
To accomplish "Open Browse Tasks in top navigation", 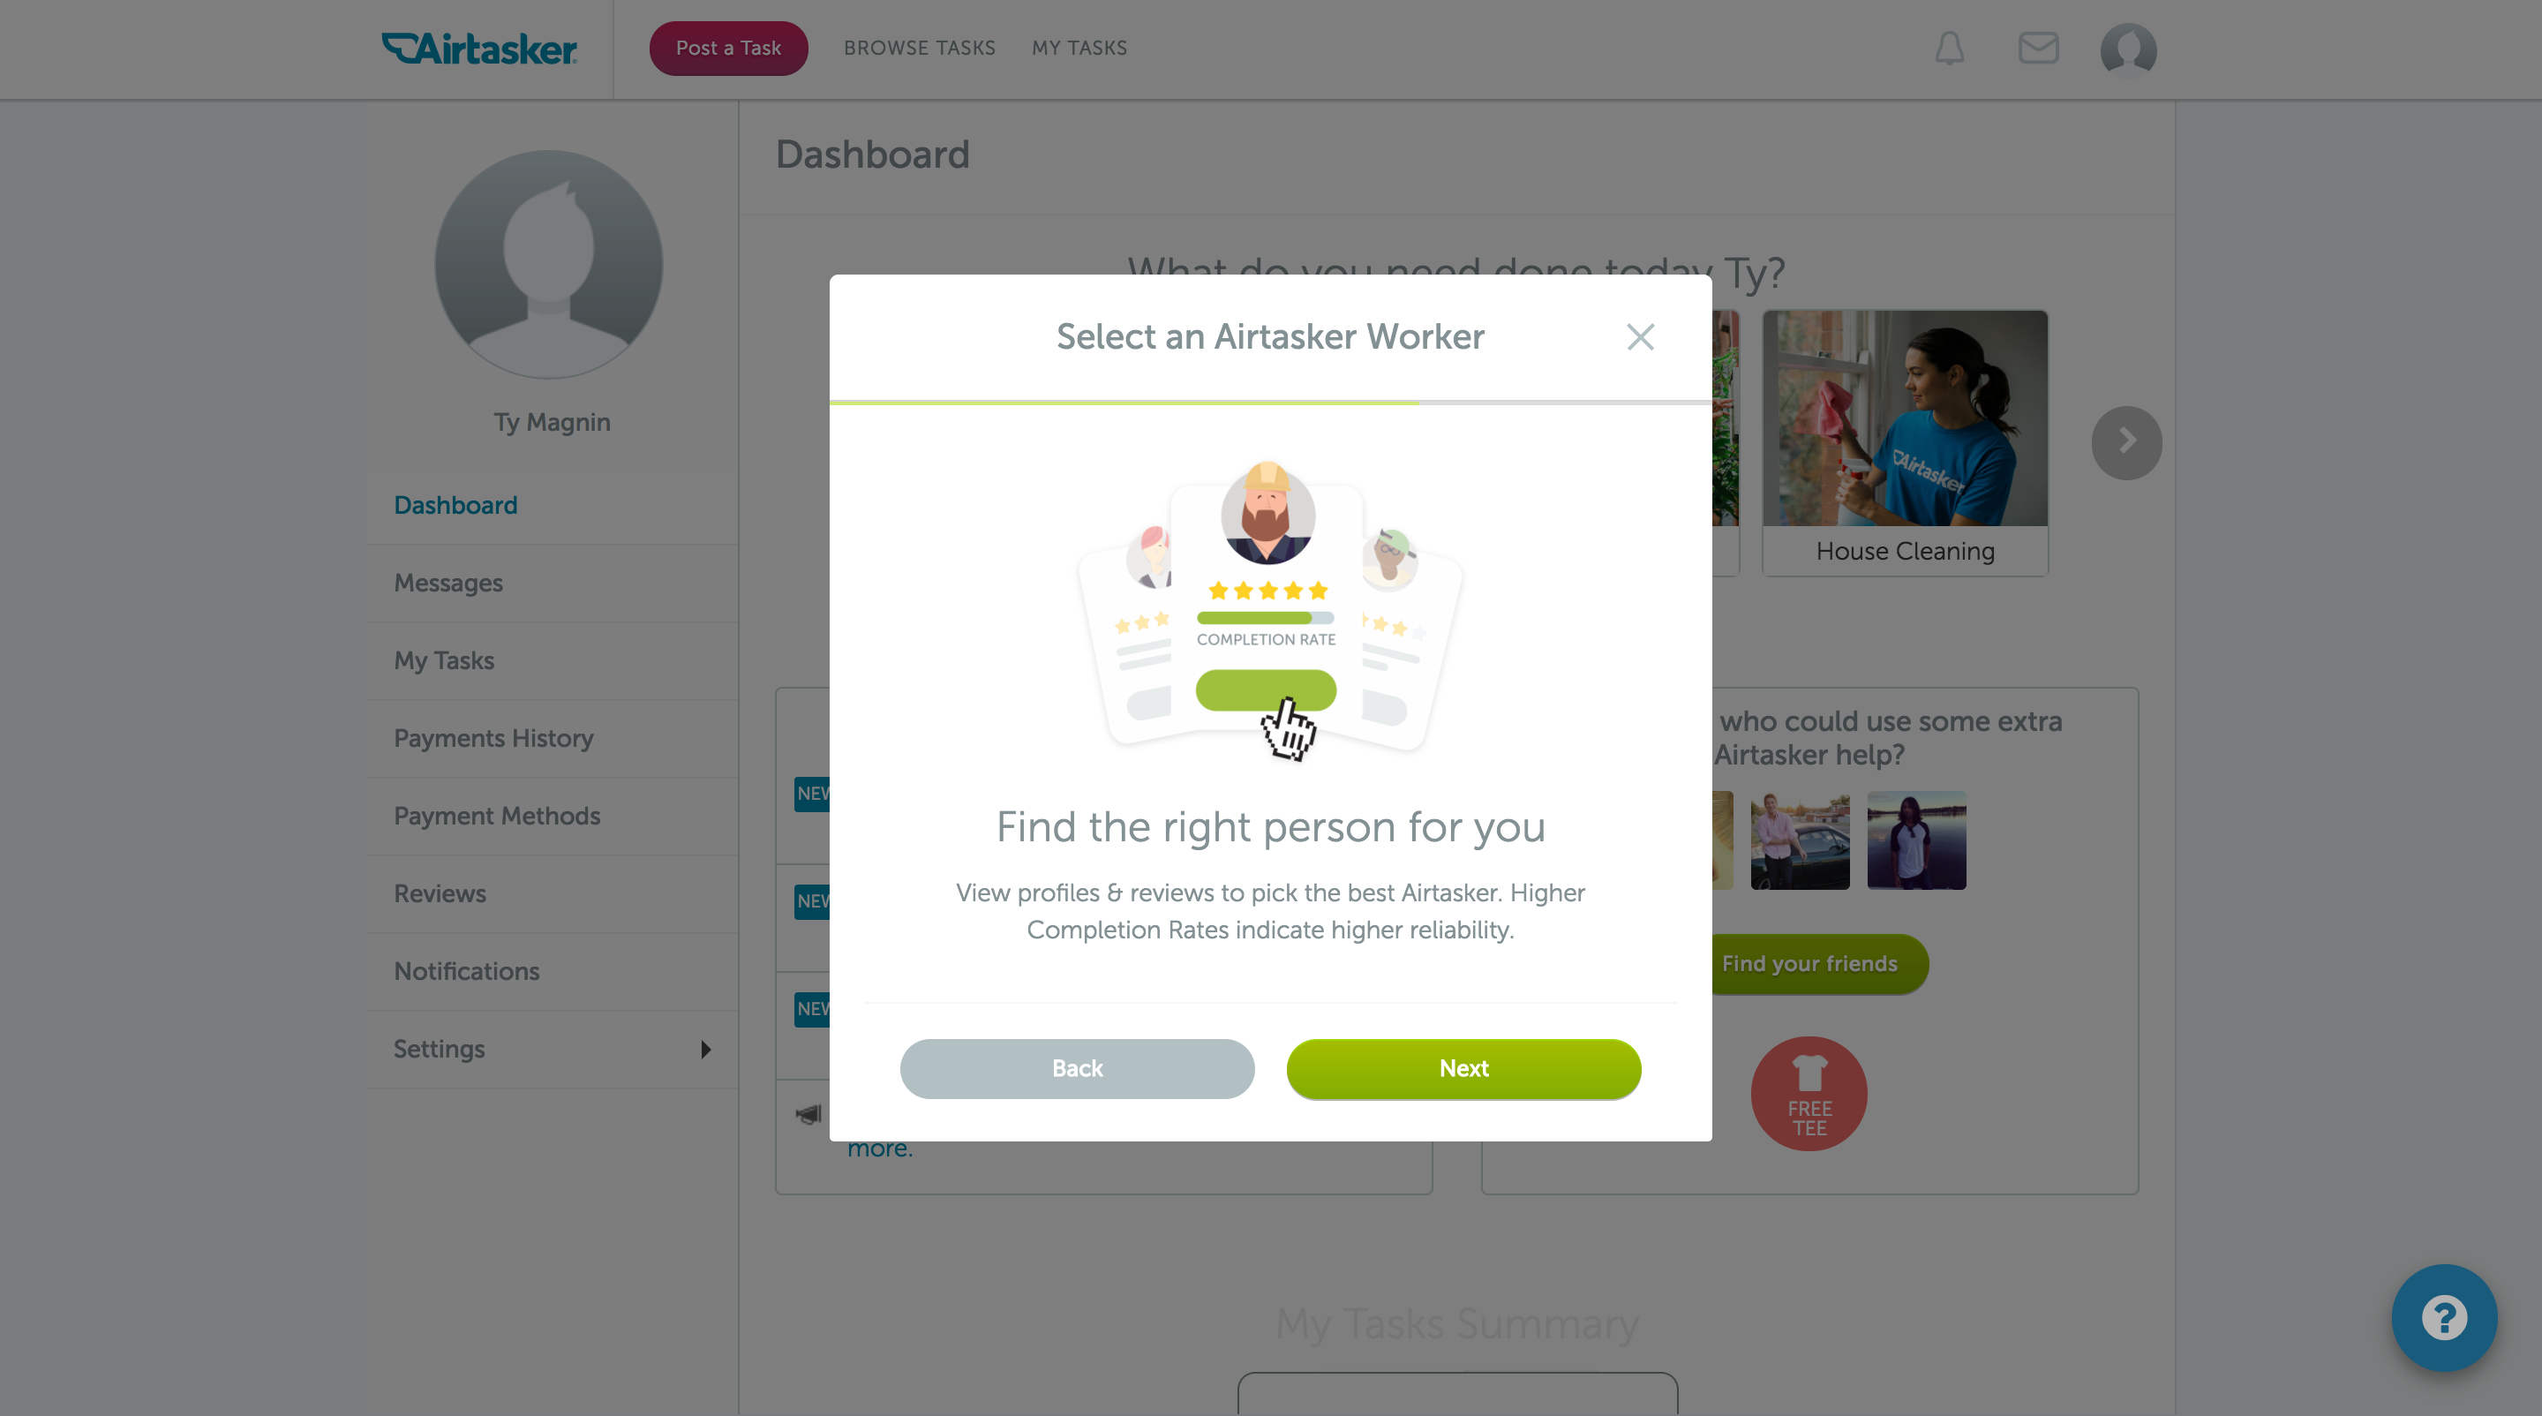I will click(x=919, y=49).
